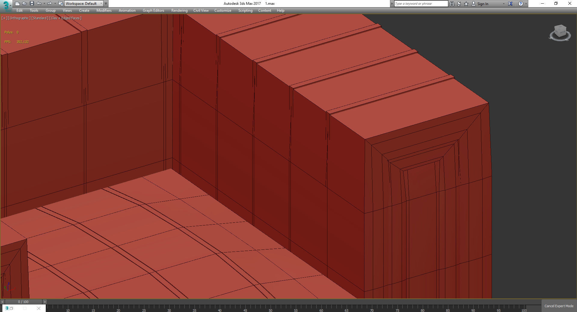577x312 pixels.
Task: Open the Edit menu
Action: click(20, 11)
